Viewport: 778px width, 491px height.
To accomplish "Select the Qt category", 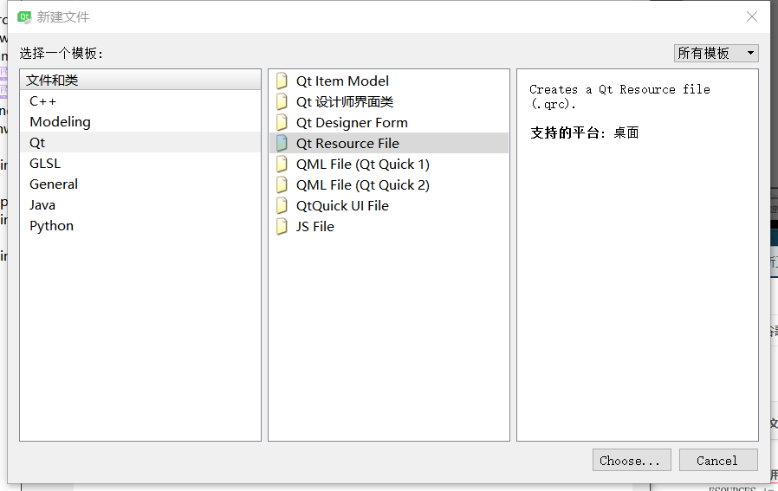I will click(x=140, y=143).
